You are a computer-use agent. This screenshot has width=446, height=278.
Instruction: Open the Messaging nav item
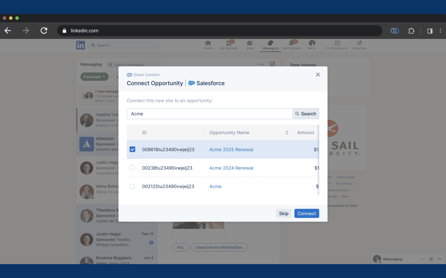click(270, 45)
